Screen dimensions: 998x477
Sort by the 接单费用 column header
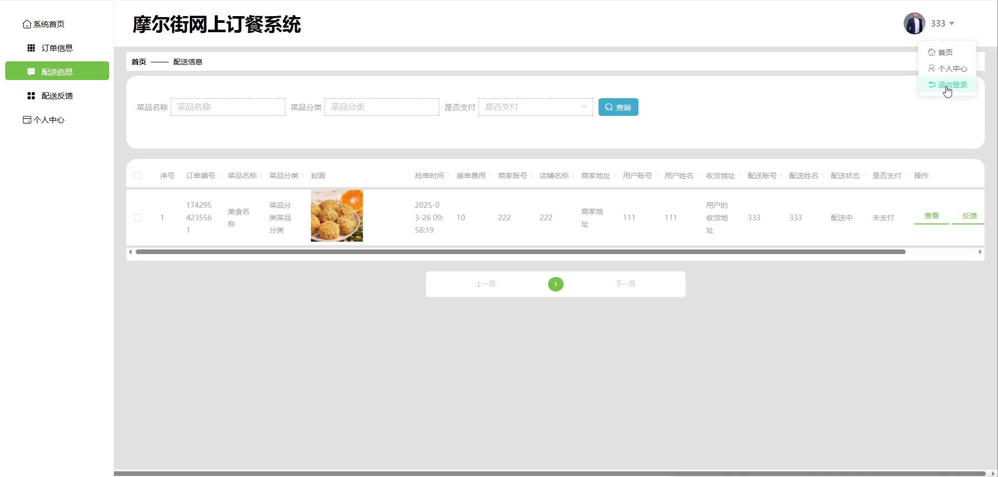point(471,176)
